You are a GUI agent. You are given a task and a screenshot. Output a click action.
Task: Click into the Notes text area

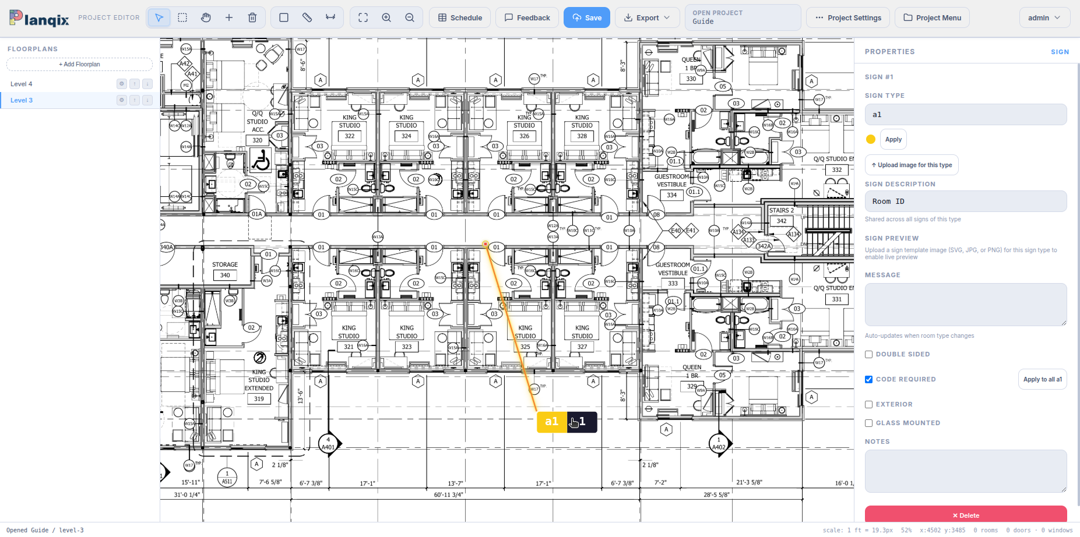point(966,471)
